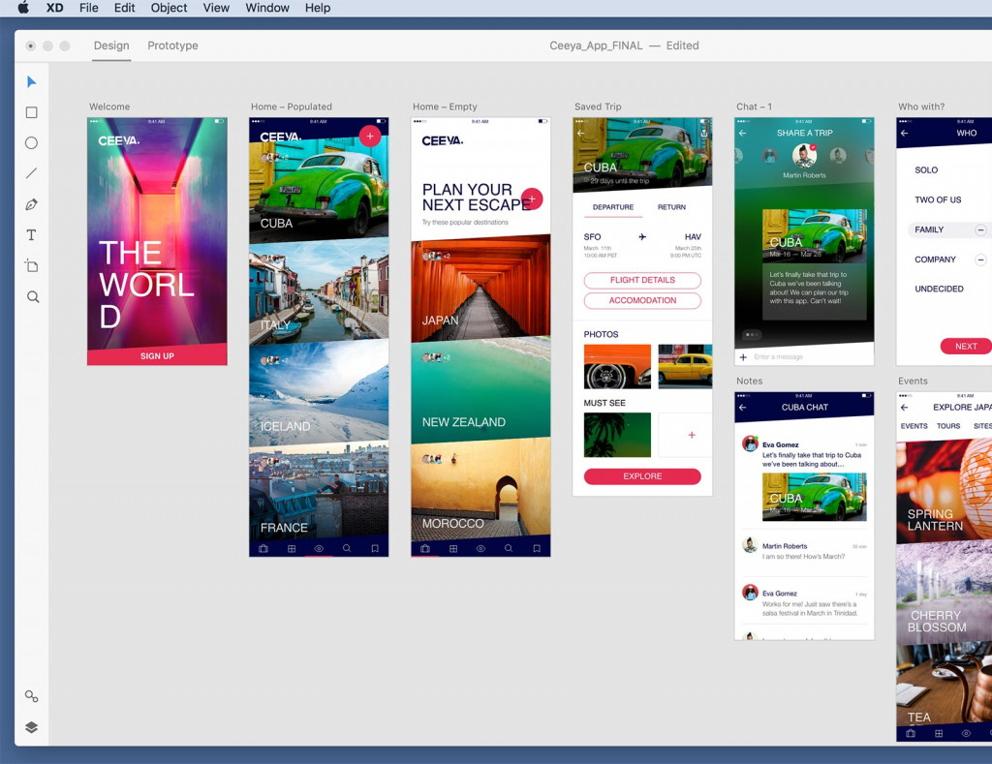Screen dimensions: 992x764
Task: Click the FLIGHT DETAILS button
Action: [642, 281]
